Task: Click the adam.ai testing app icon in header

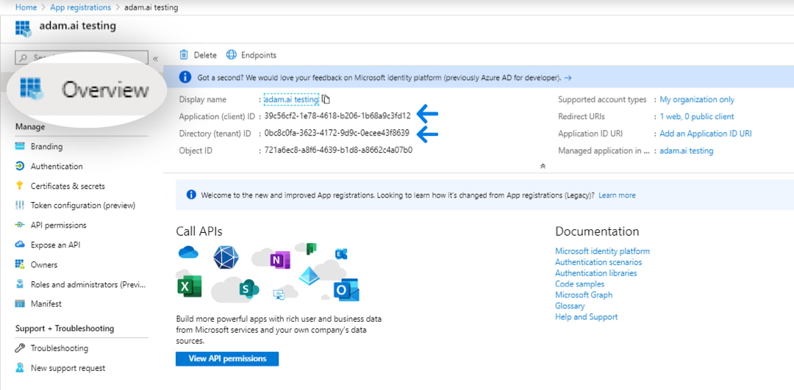Action: click(x=24, y=29)
